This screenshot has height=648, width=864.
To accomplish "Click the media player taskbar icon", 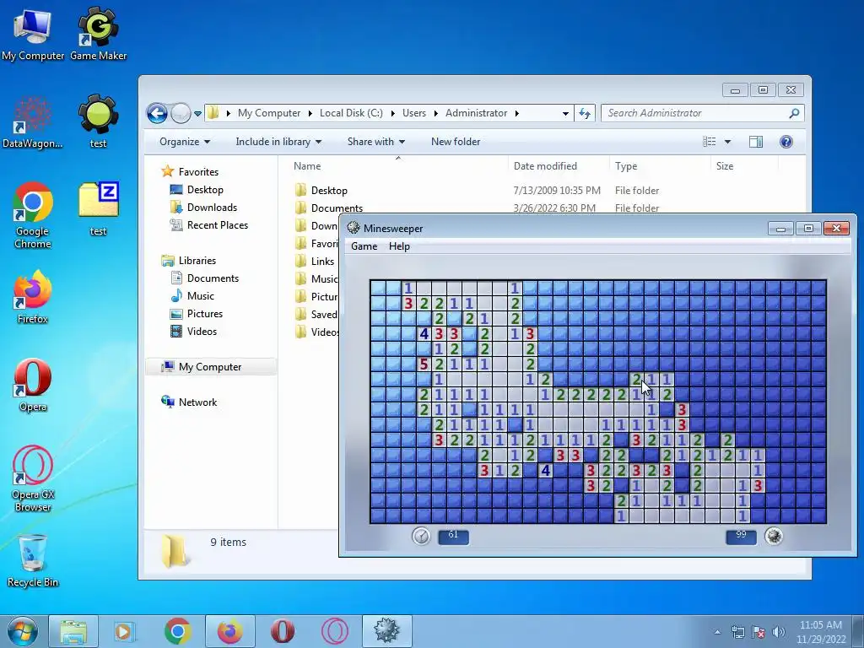I will tap(125, 631).
